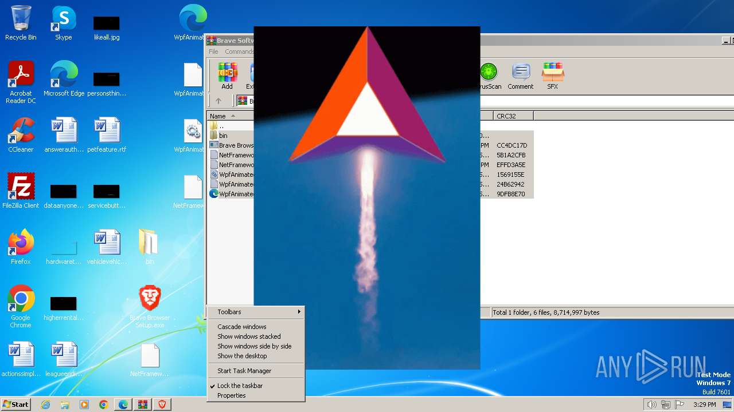This screenshot has height=412, width=734.
Task: Sort by the CRC32 column header
Action: tap(513, 116)
